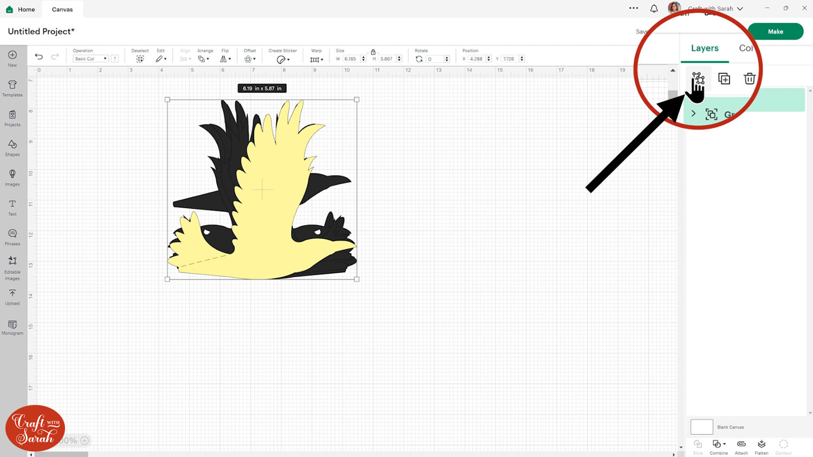Open the three-dot more options menu
Screen dimensions: 813x457
coord(634,8)
